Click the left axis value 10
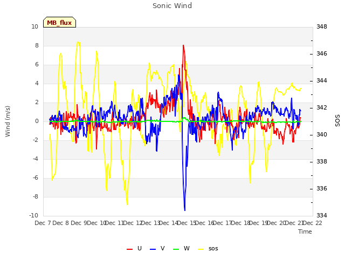The width and height of the screenshot is (345, 259). (x=34, y=26)
